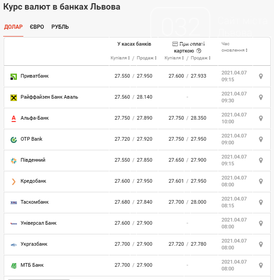Click Кредобанк location pin icon

261,181
